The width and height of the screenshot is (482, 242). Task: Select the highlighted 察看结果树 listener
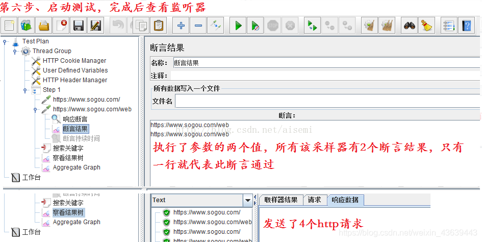point(68,212)
